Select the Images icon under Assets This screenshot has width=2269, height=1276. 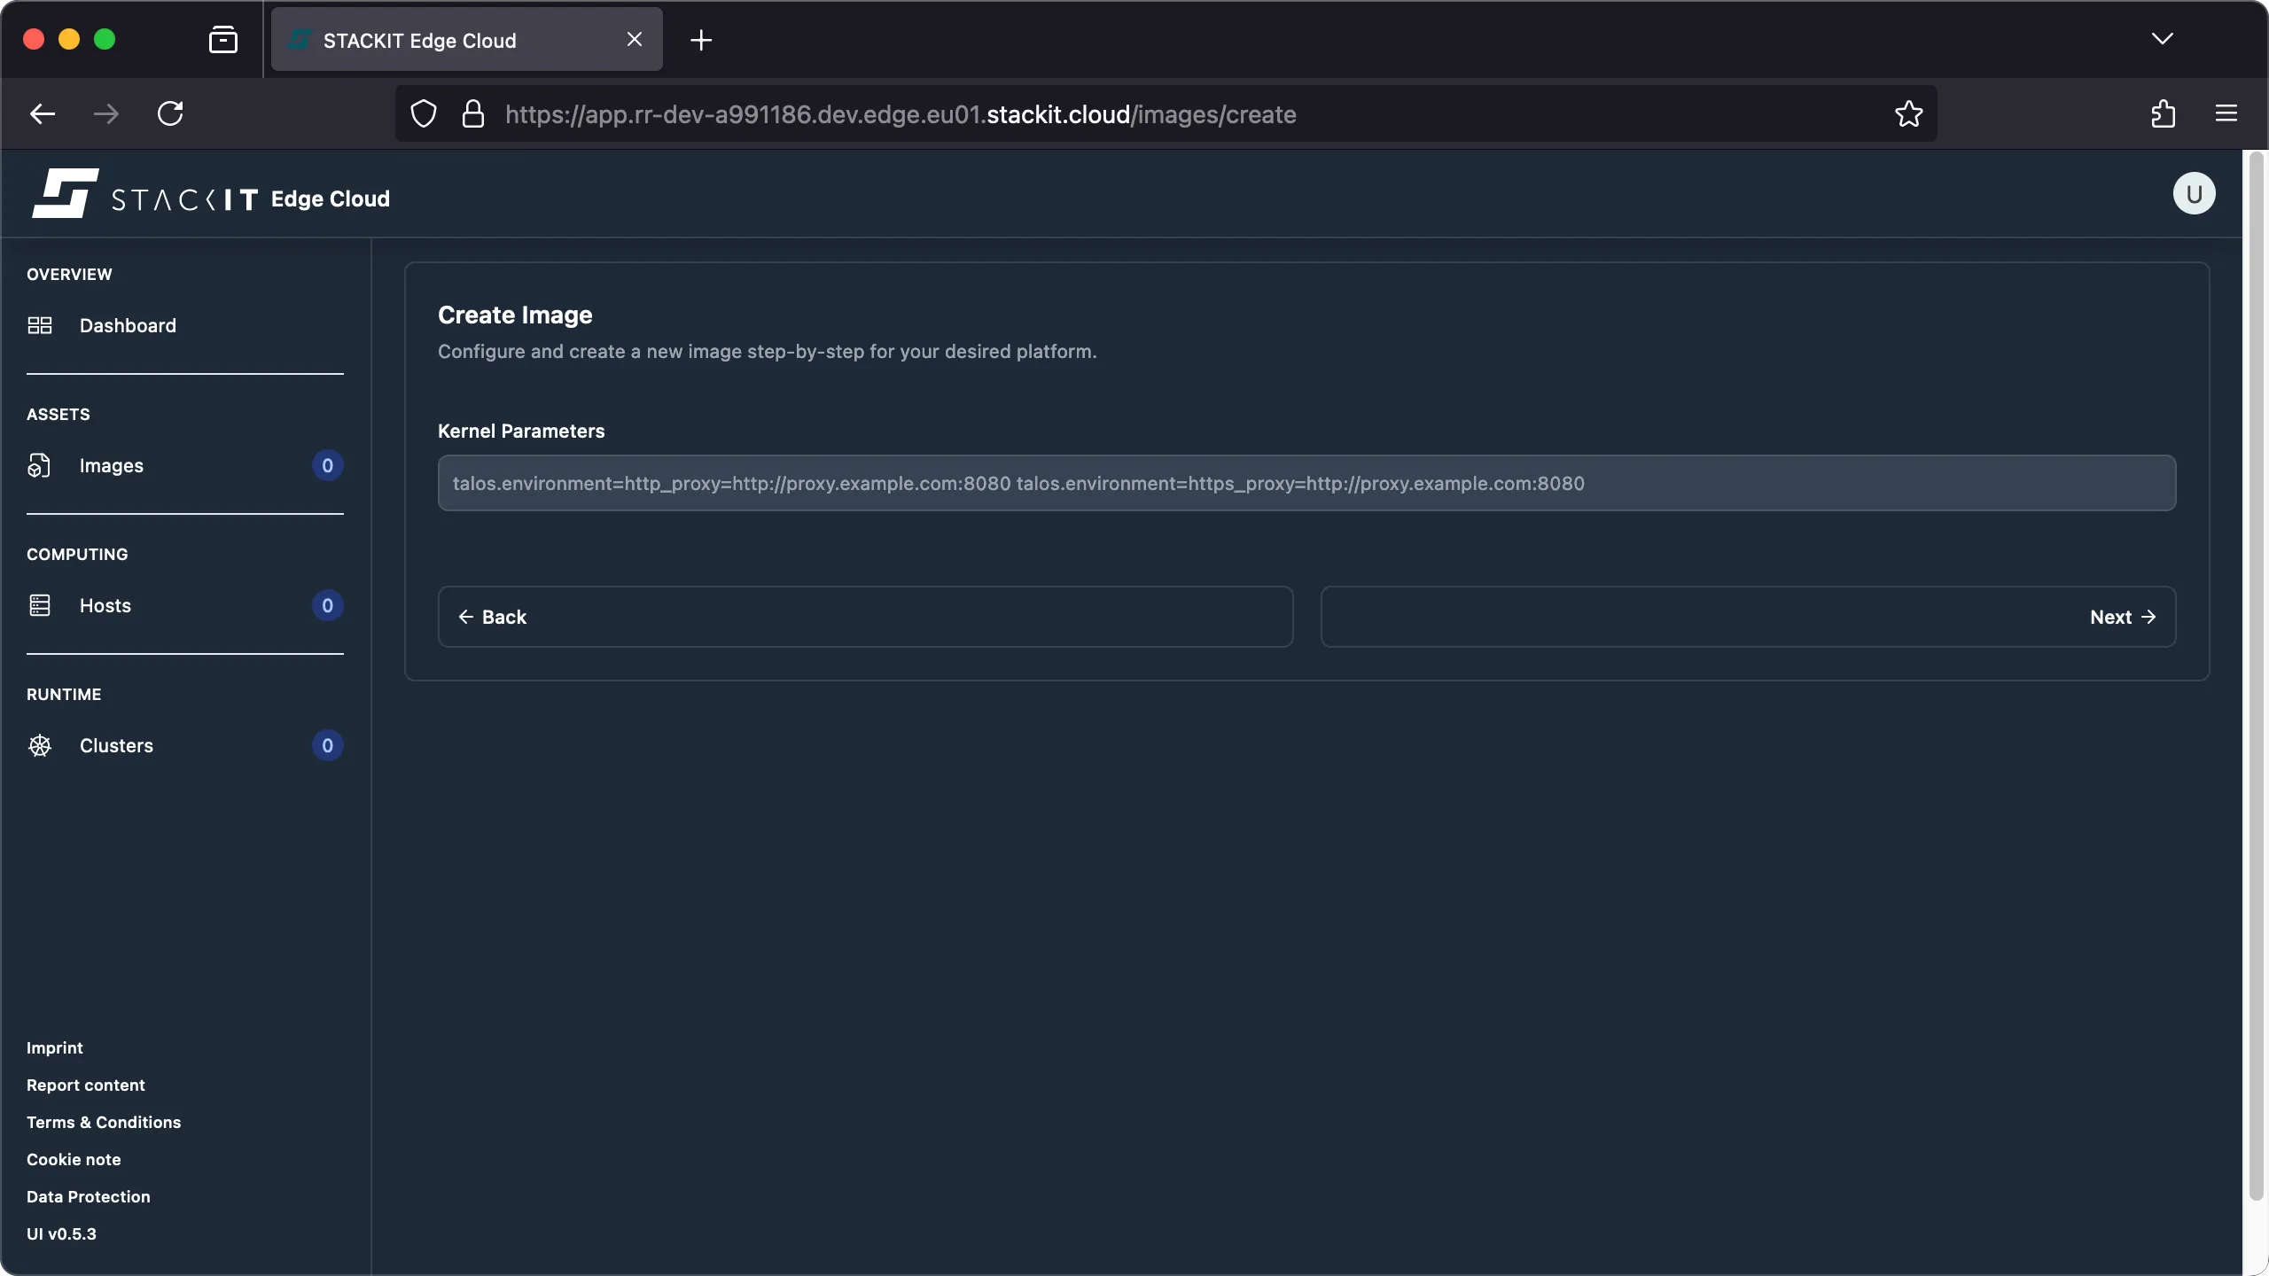tap(40, 465)
